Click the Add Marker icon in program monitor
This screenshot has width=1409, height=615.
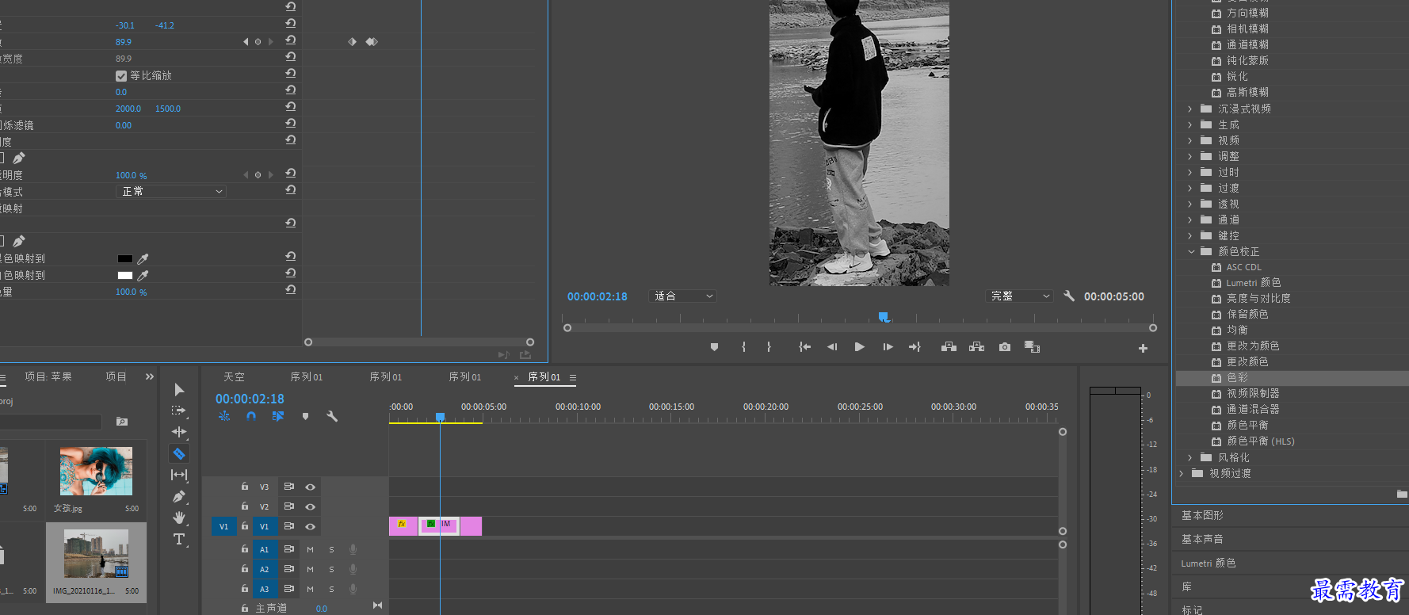pos(714,347)
